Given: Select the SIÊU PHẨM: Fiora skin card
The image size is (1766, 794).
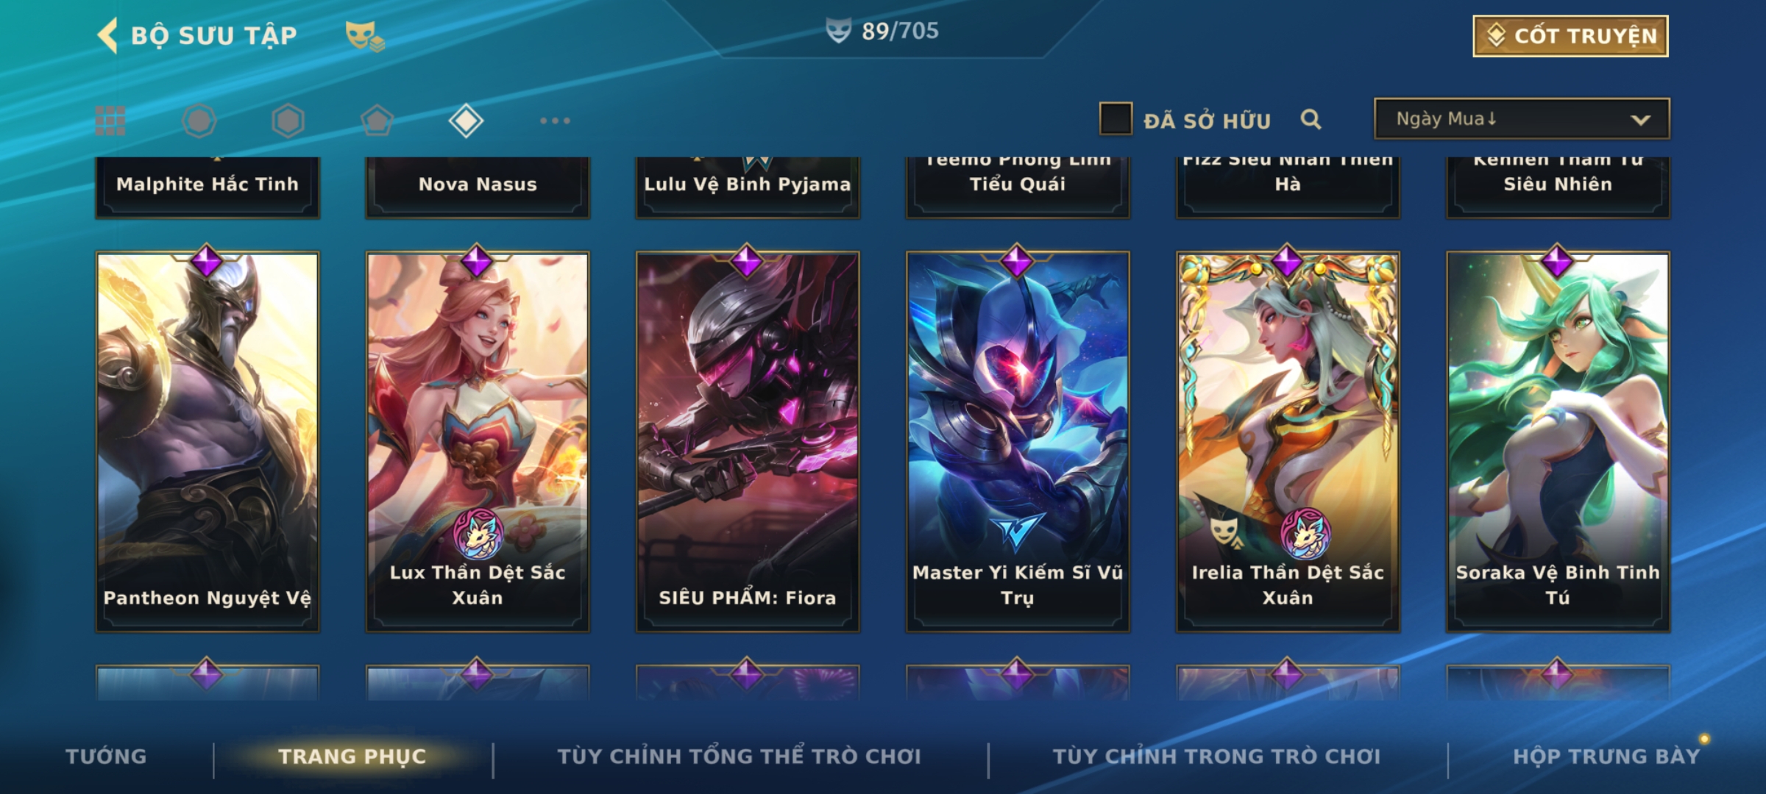Looking at the screenshot, I should 748,442.
